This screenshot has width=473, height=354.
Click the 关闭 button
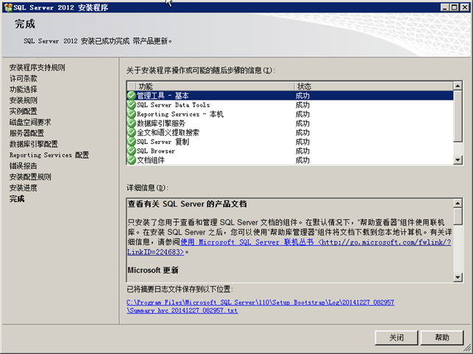[x=396, y=337]
